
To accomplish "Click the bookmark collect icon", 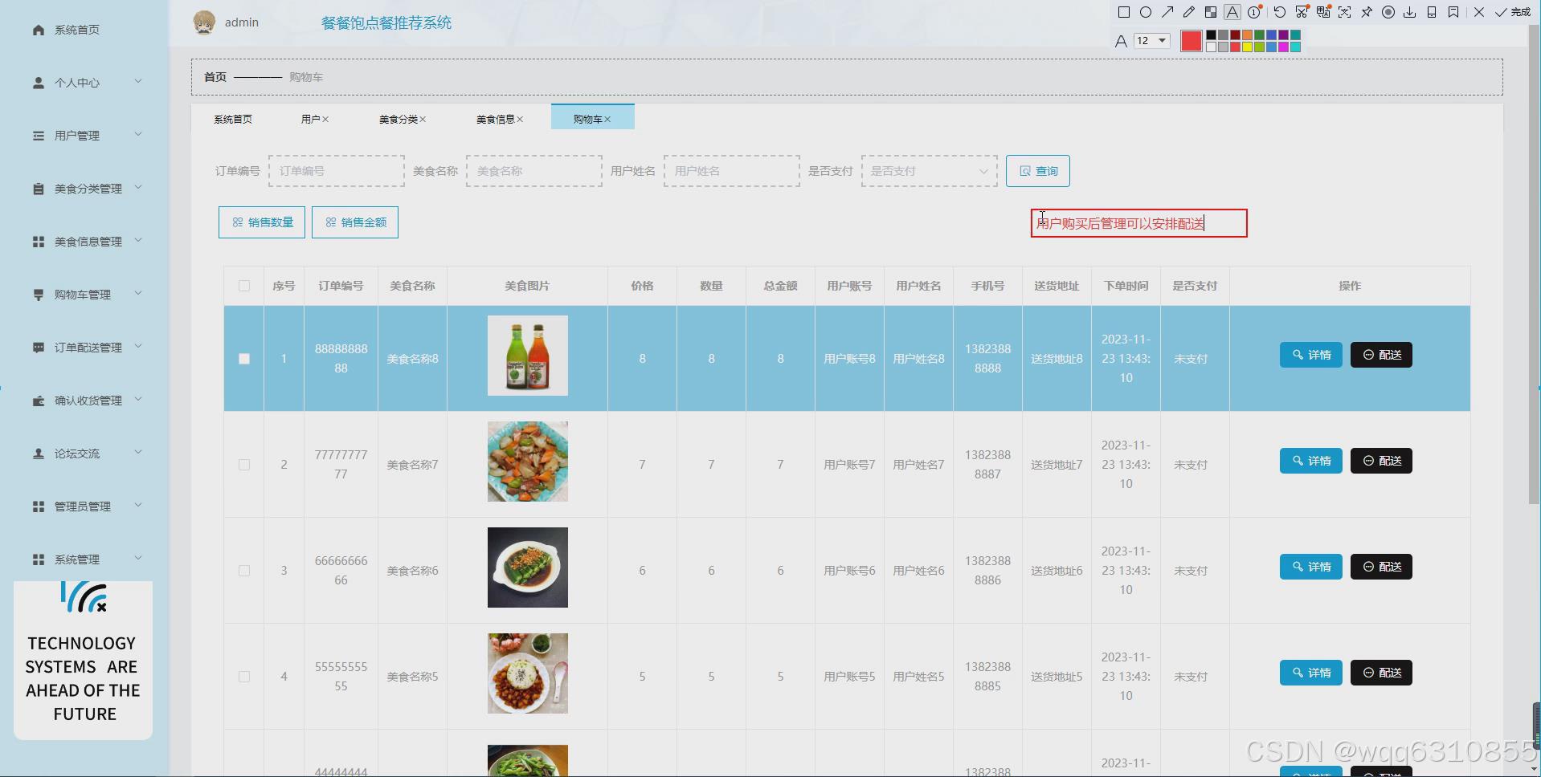I will point(1453,12).
